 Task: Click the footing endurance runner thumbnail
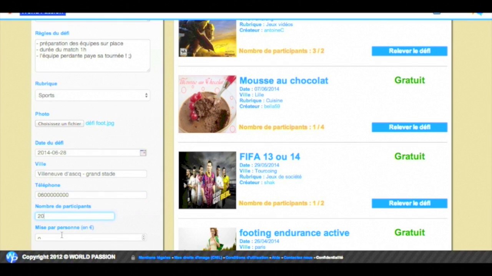pyautogui.click(x=207, y=239)
